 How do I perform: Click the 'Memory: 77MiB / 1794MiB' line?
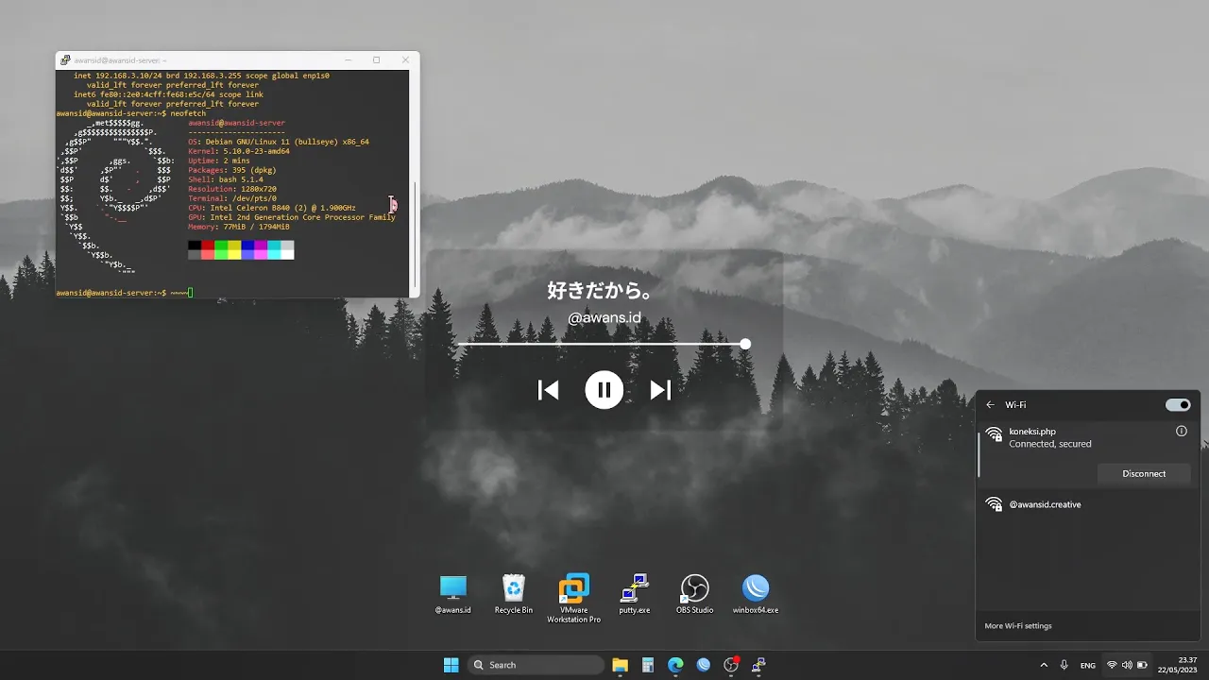[239, 227]
